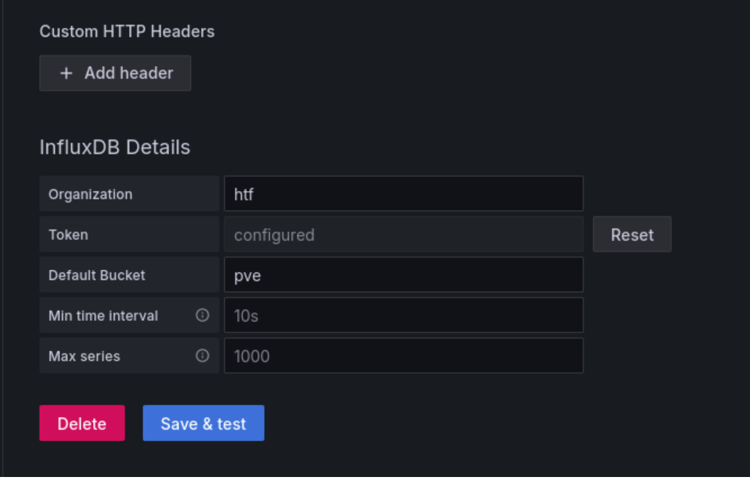
Task: Click the Token label
Action: click(x=68, y=235)
